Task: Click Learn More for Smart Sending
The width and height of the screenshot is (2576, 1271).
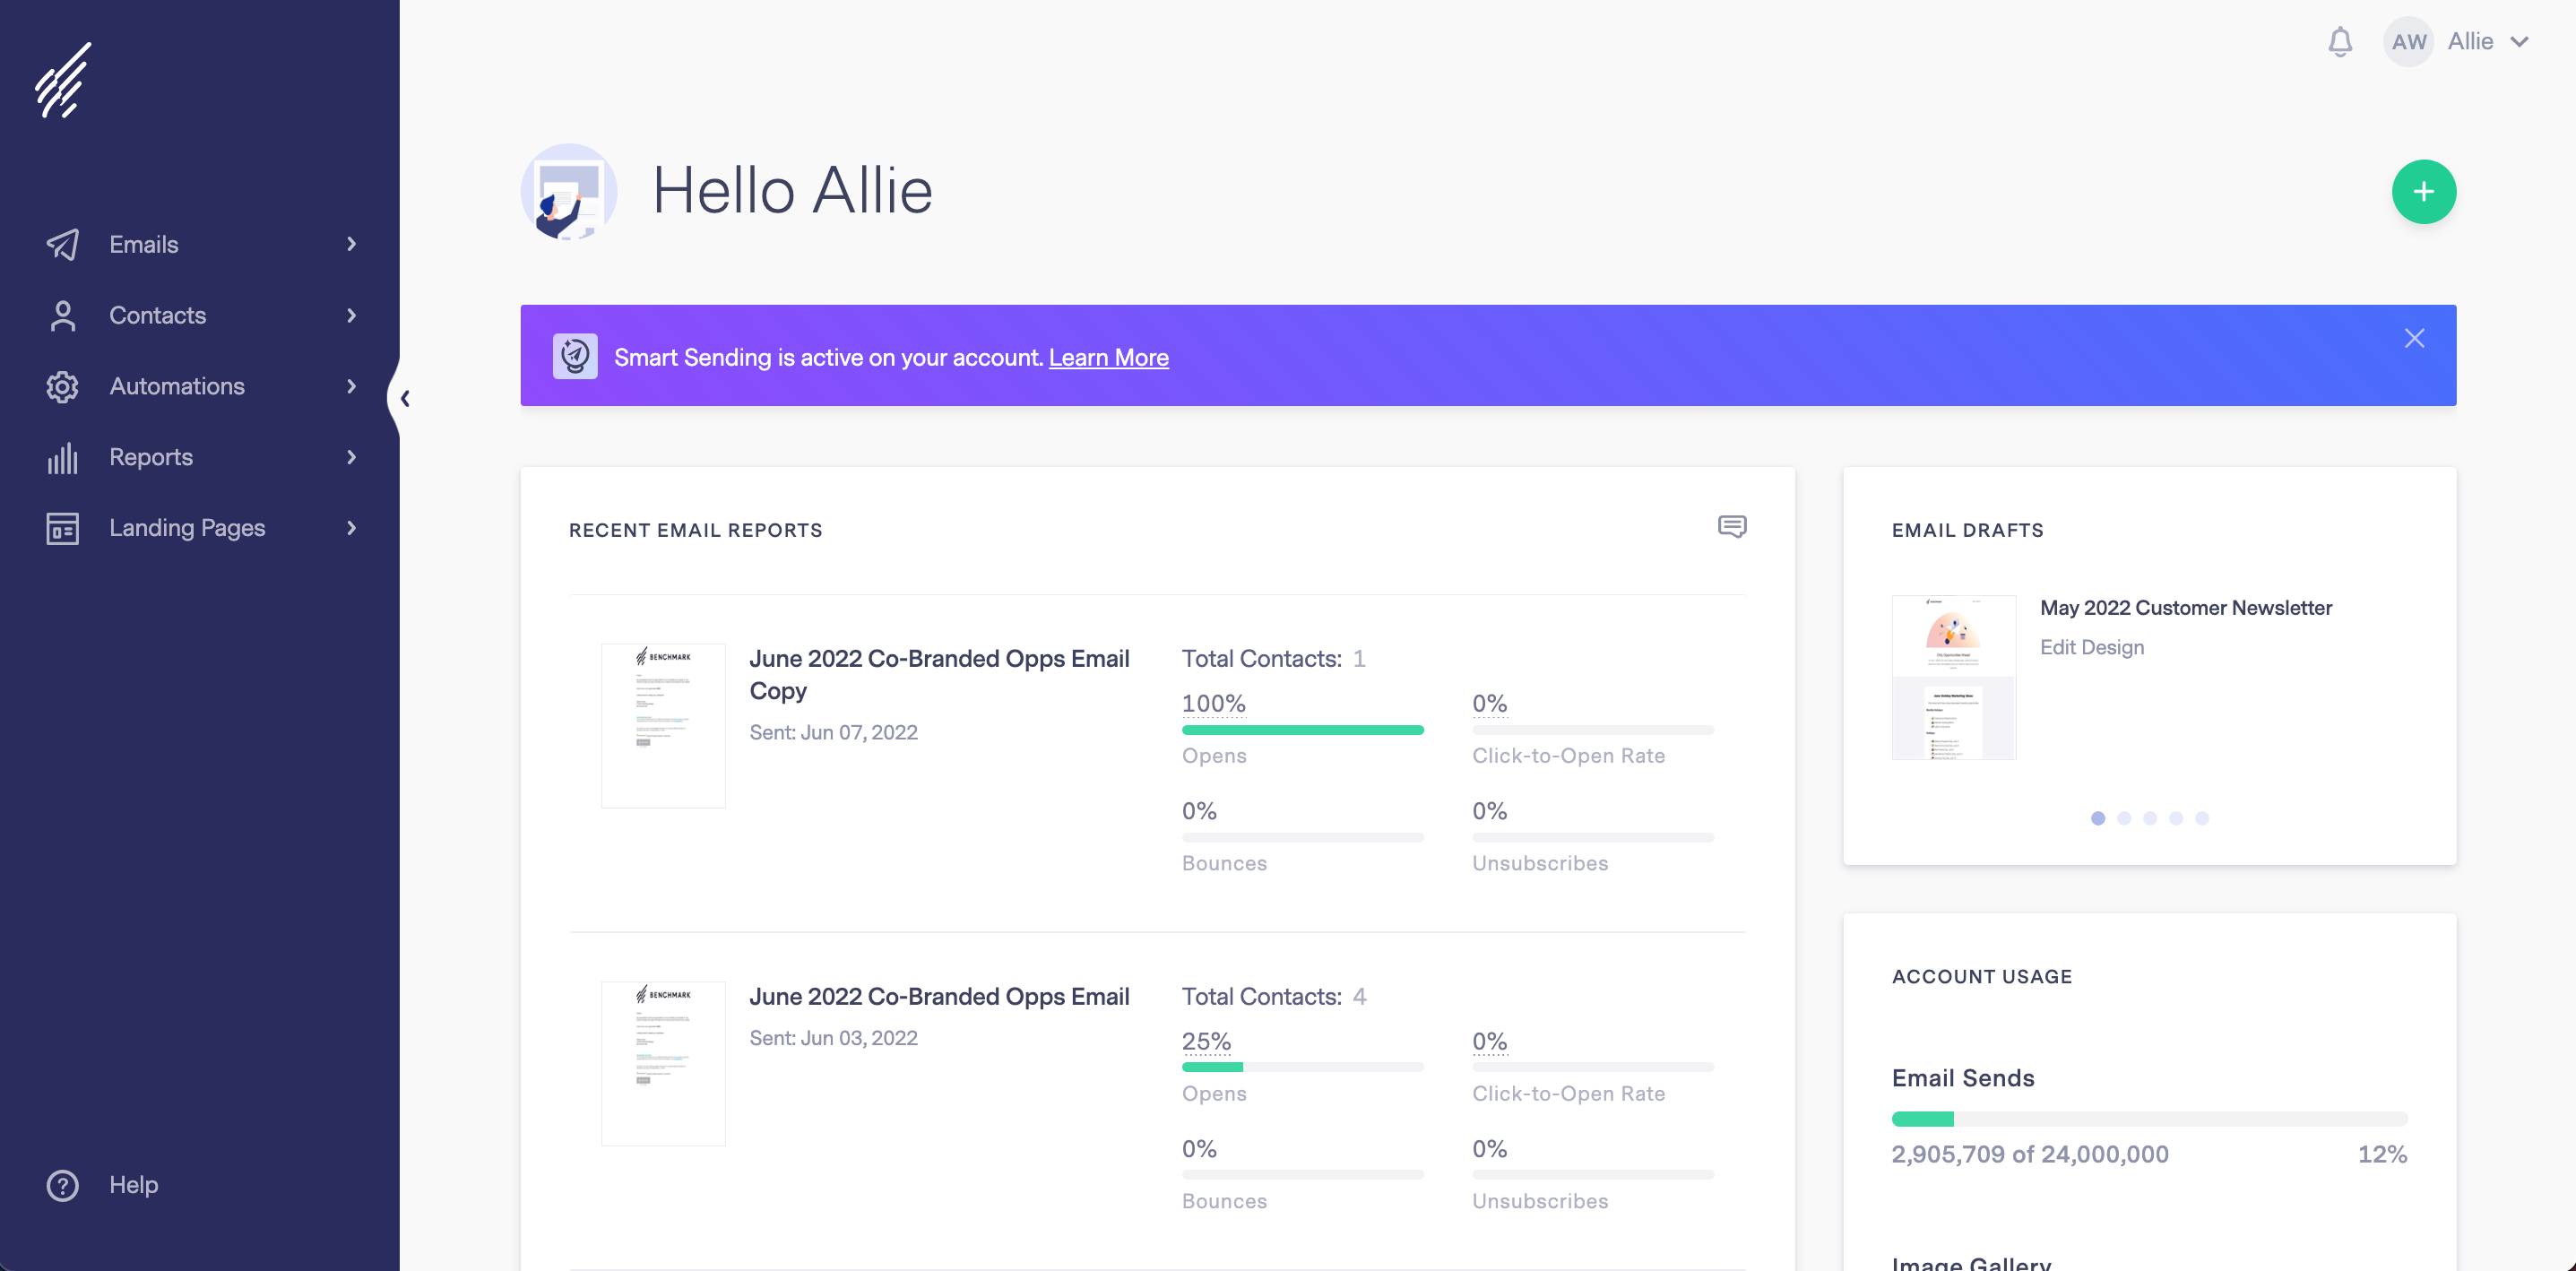Action: pos(1109,355)
